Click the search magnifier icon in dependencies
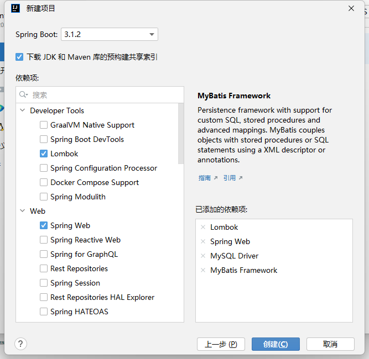Screen dimensions: 369x359 [23, 94]
